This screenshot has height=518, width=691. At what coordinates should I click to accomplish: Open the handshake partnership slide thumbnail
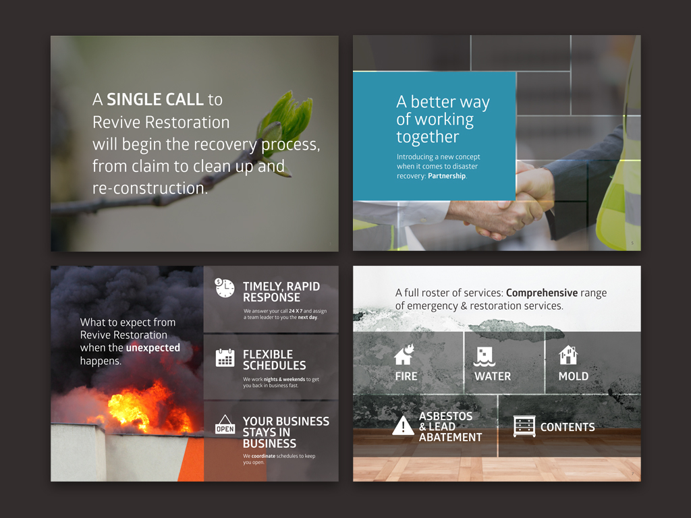497,143
